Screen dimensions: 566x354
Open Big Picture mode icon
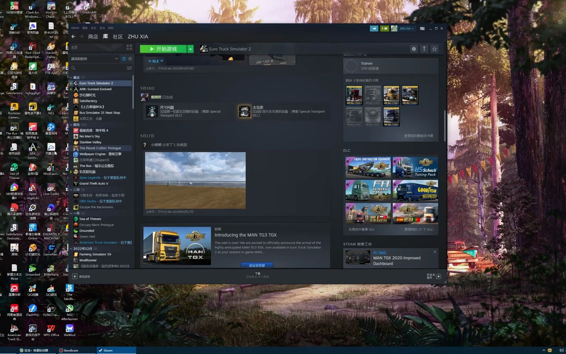(x=422, y=29)
